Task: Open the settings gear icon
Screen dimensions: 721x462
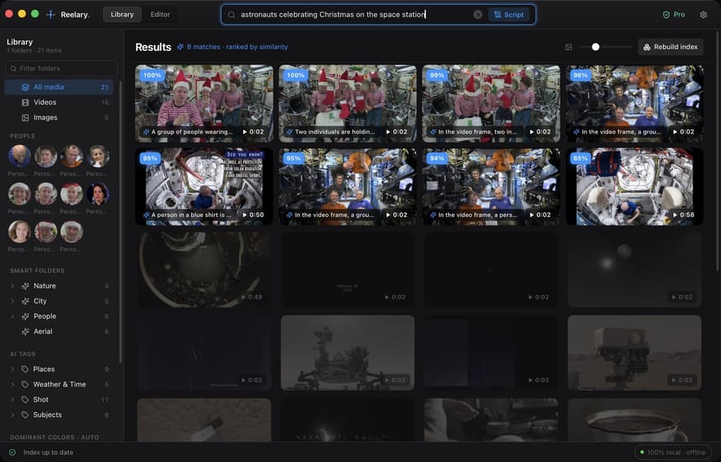Action: (703, 15)
